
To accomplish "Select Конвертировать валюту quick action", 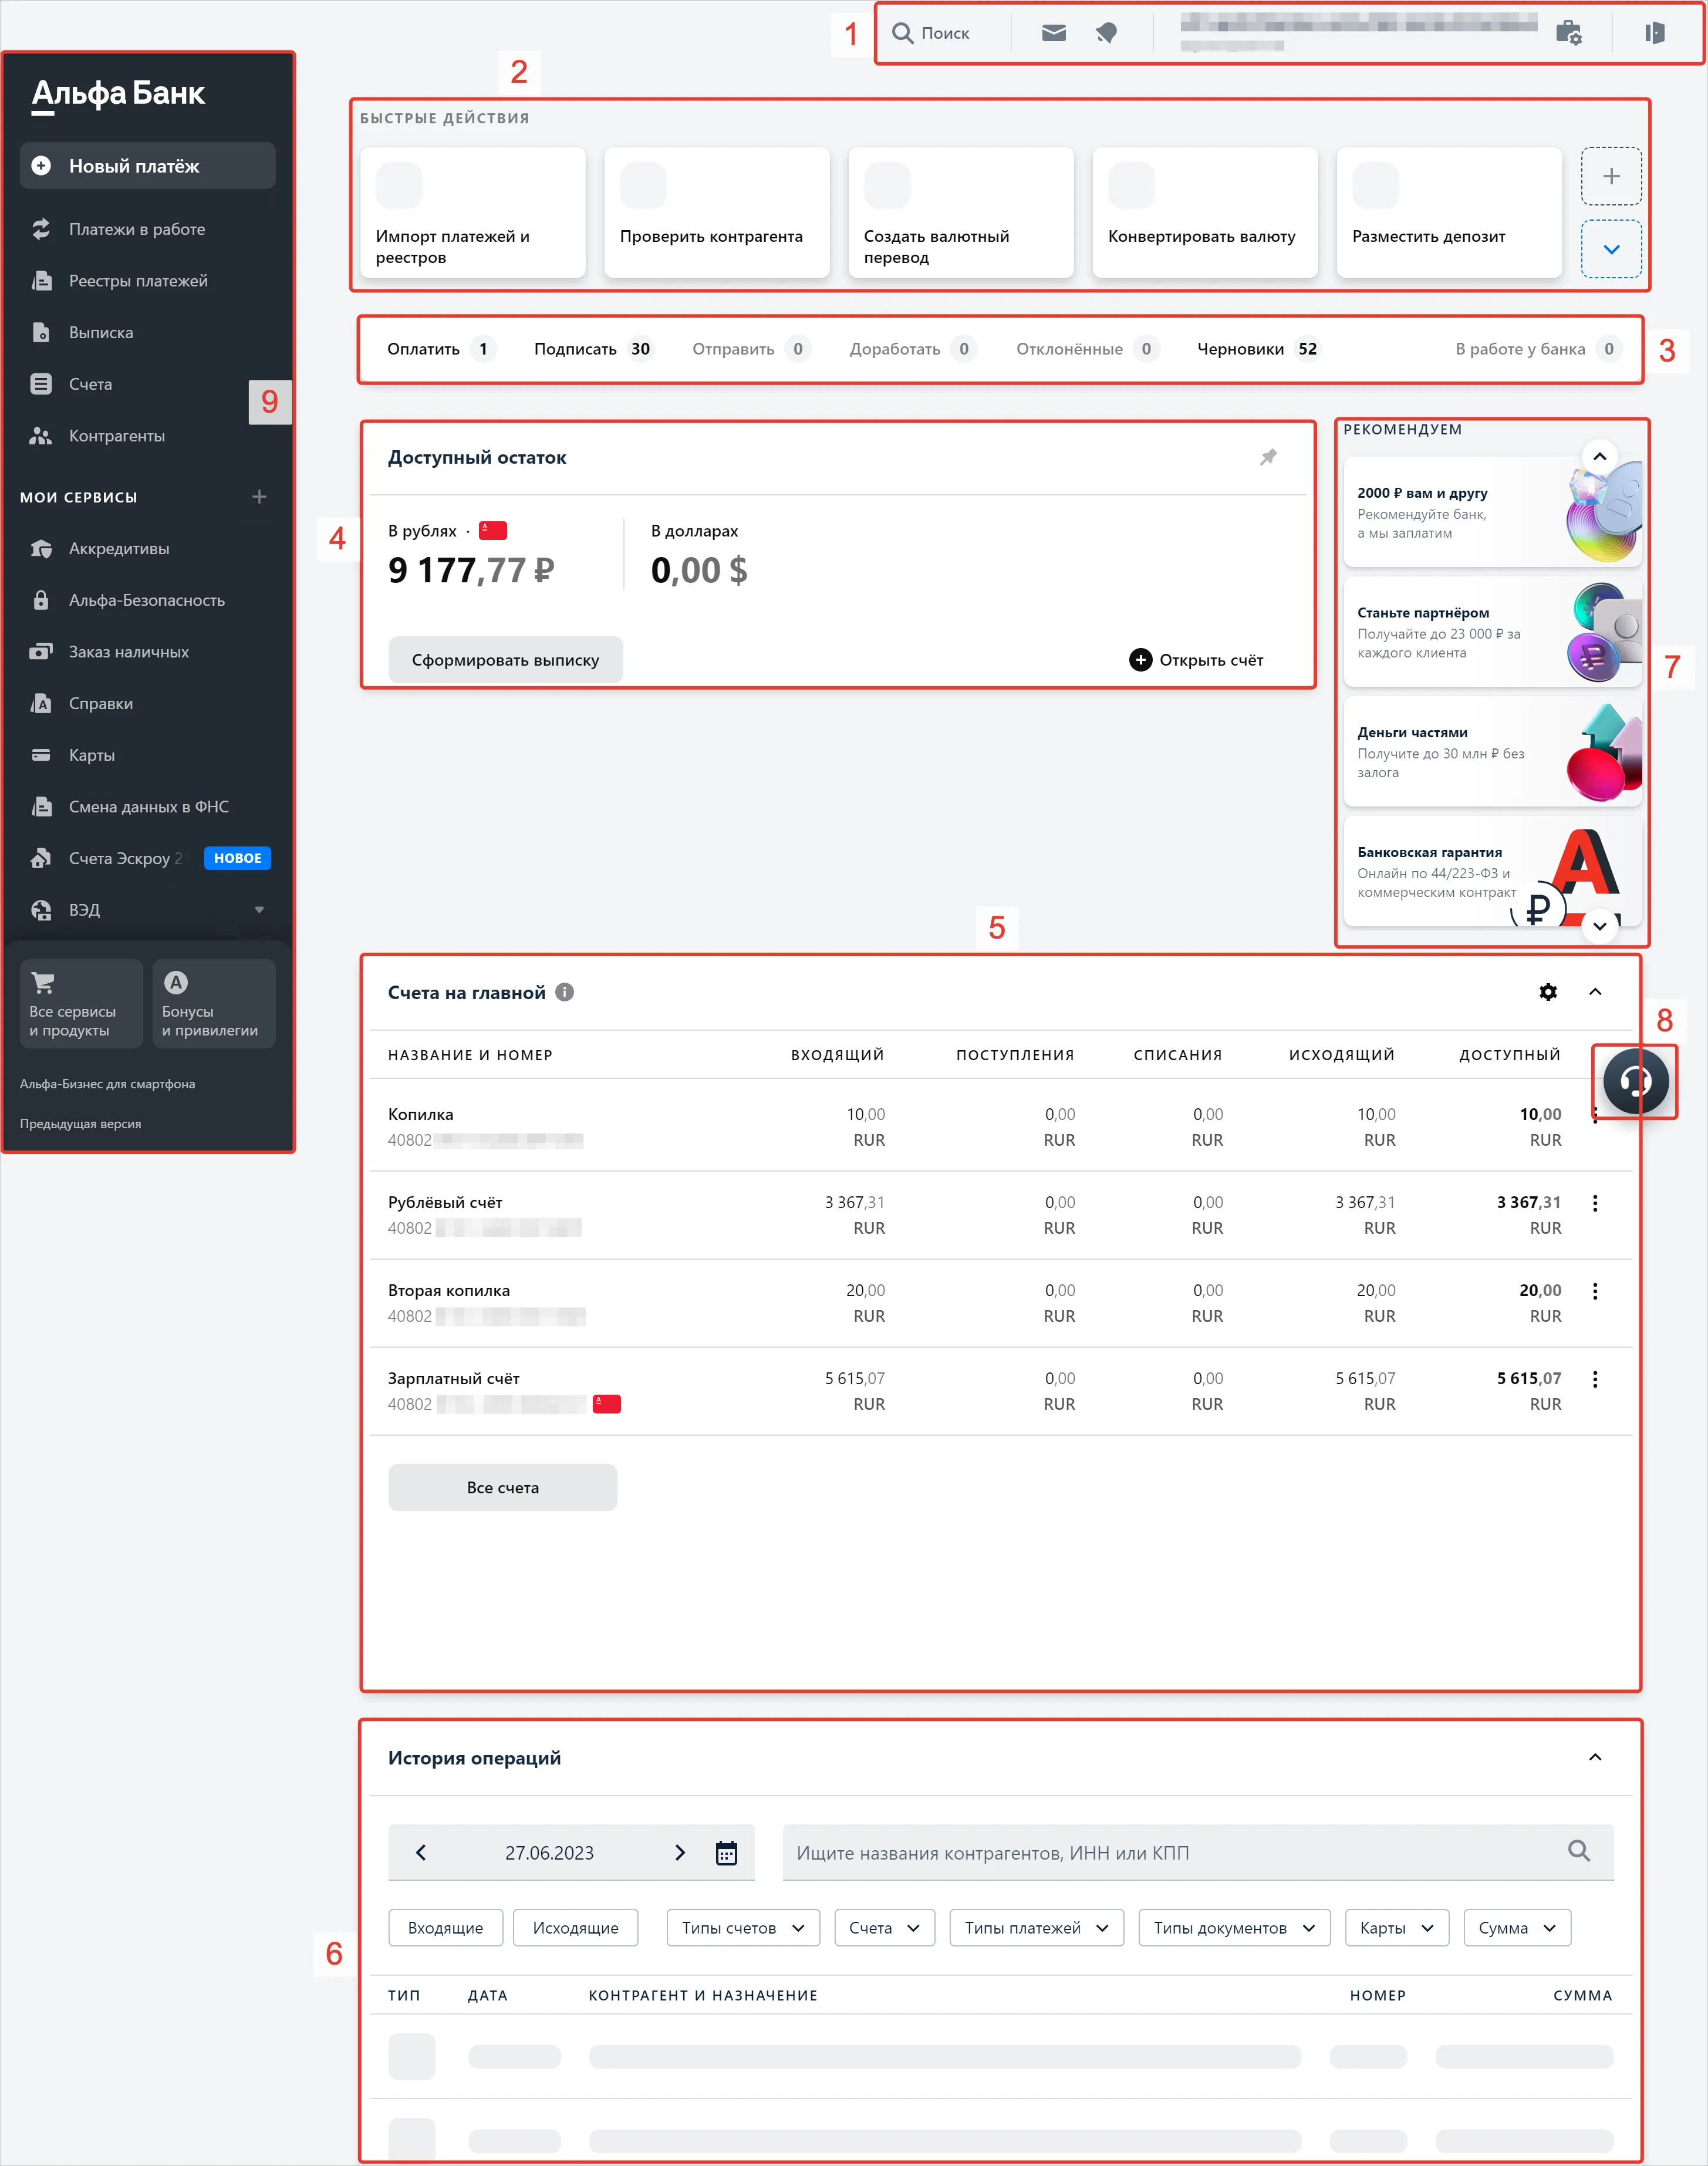I will pos(1205,212).
